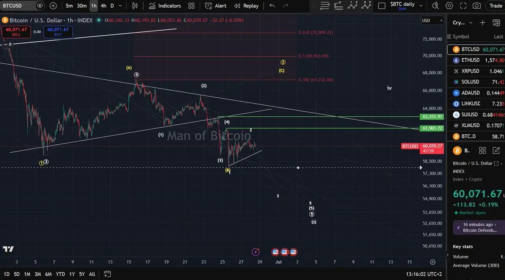Sort watchlist by the Symbol column header
This screenshot has height=280, width=505.
click(x=461, y=37)
